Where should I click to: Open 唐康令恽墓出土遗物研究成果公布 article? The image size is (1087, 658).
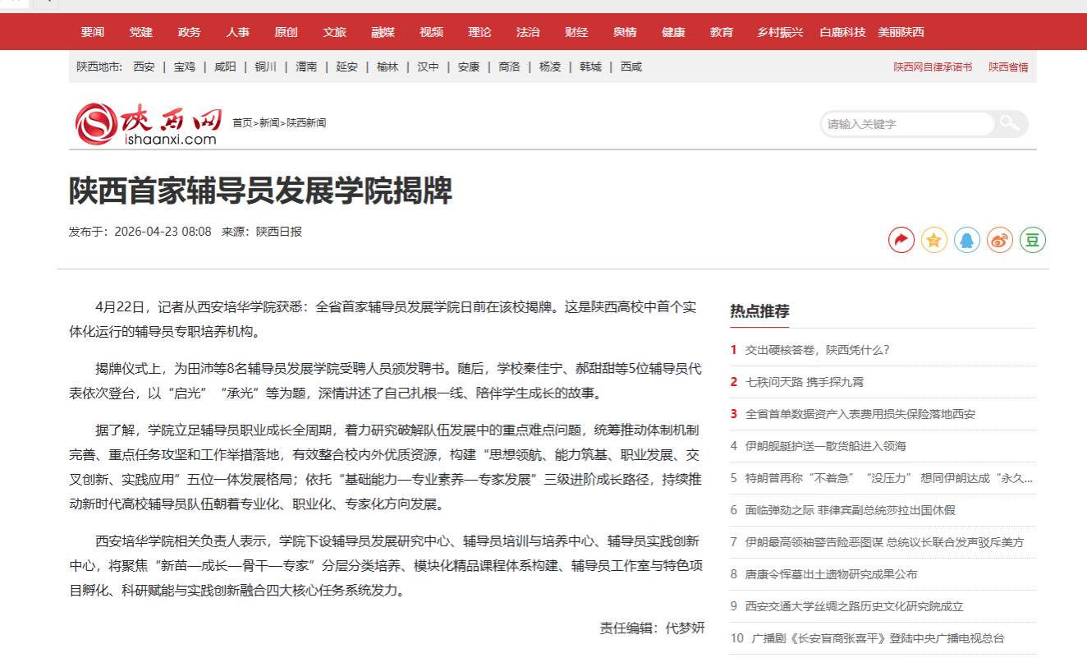click(x=831, y=574)
